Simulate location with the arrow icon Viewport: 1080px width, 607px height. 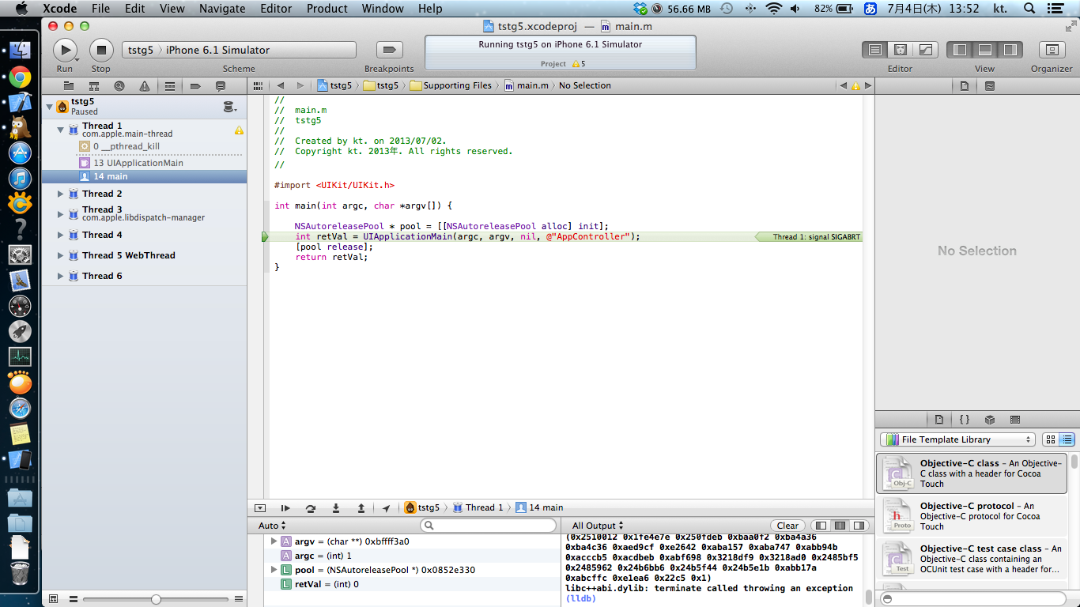point(386,507)
